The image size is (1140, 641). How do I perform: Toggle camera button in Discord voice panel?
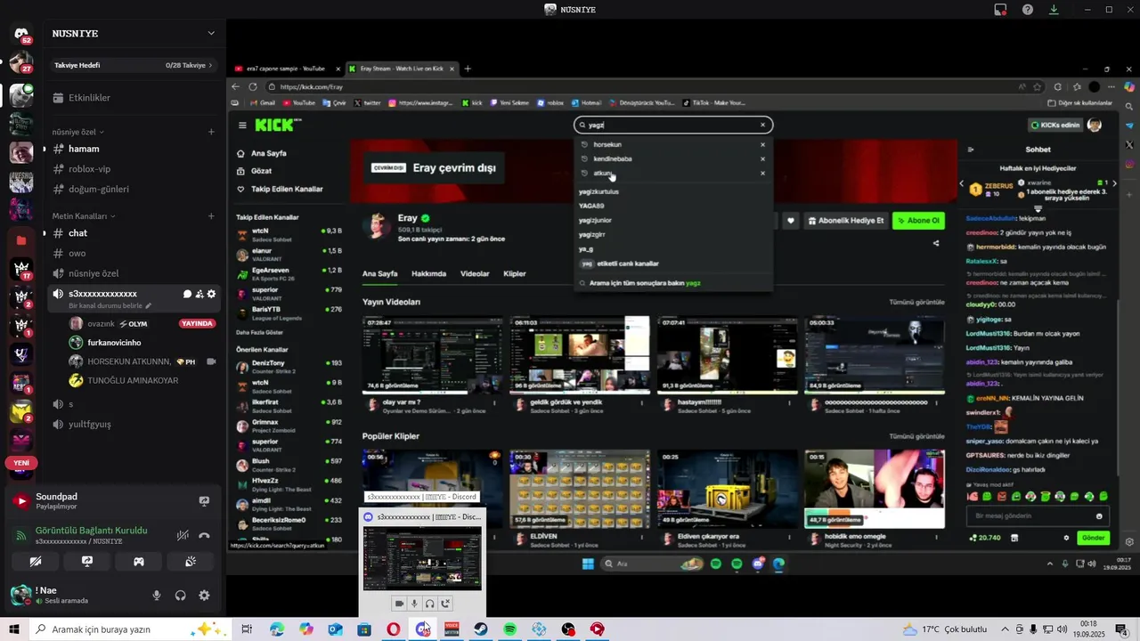click(36, 562)
